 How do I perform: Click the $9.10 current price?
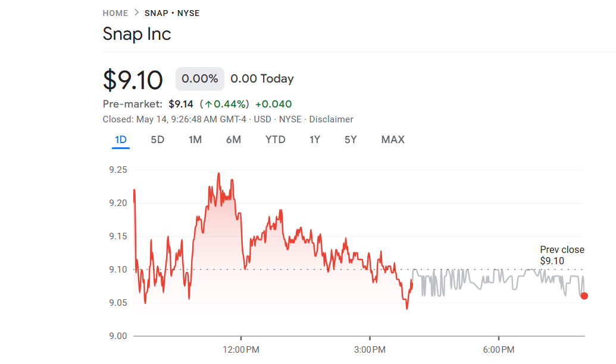click(x=132, y=80)
